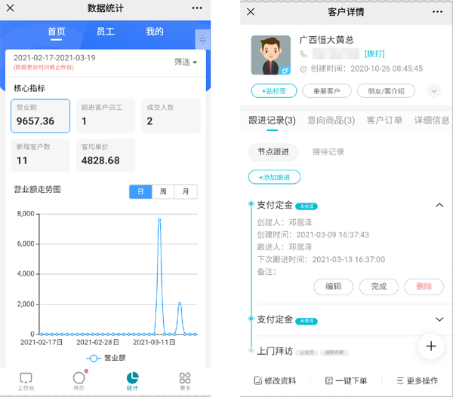Open the 意向商品(3) tab
Image resolution: width=453 pixels, height=397 pixels.
(x=331, y=121)
